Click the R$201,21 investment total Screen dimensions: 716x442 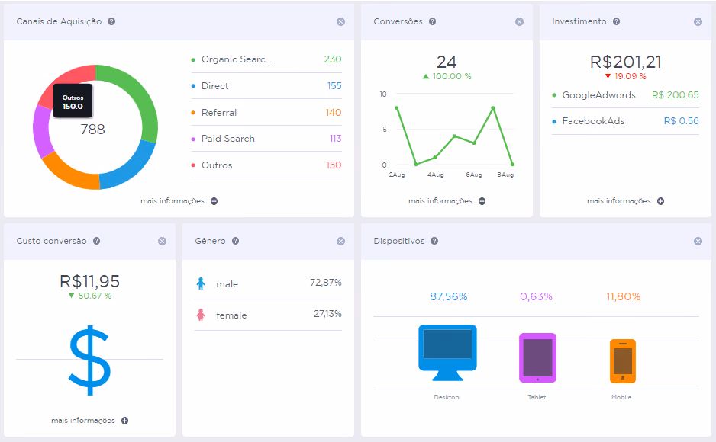click(626, 62)
